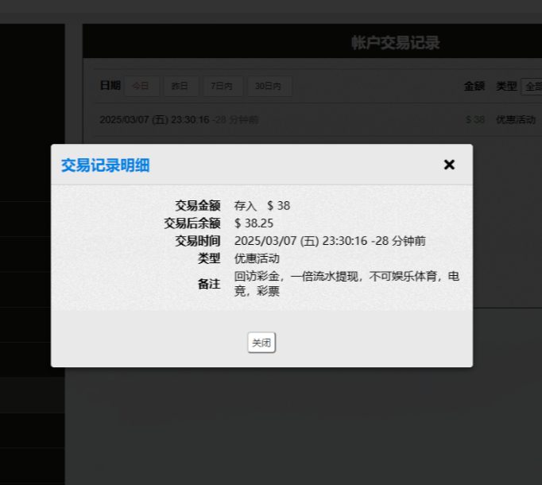Image resolution: width=542 pixels, height=485 pixels.
Task: Click the 交易记录明细 dialog title
Action: pyautogui.click(x=105, y=165)
